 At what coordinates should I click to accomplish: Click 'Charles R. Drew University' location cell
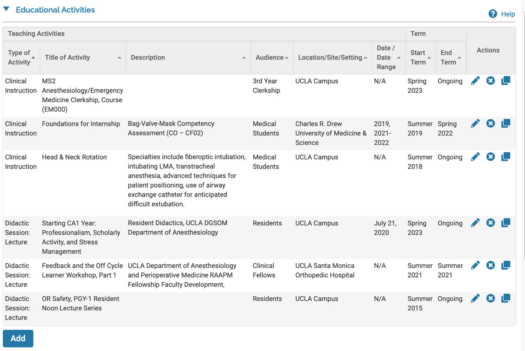[x=331, y=133]
